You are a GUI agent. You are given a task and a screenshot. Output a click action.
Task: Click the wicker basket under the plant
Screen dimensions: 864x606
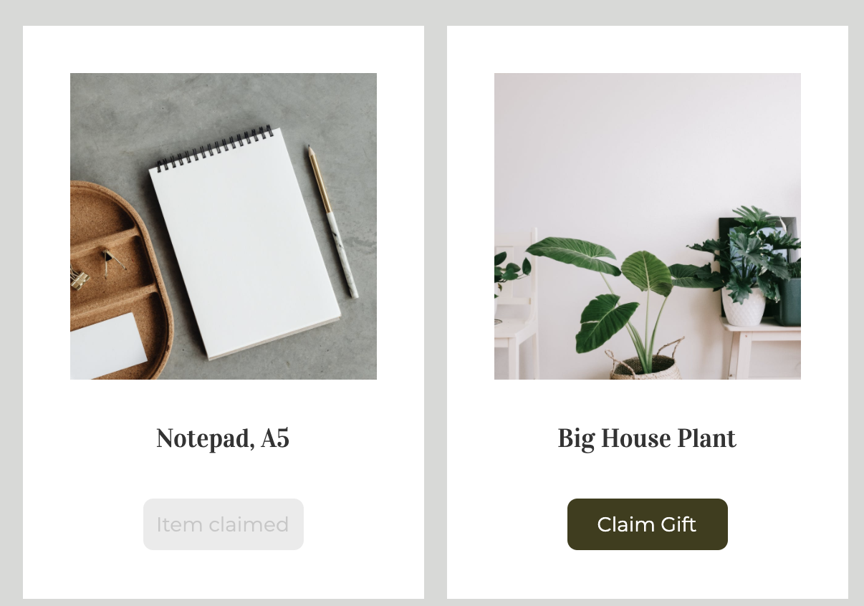click(646, 362)
